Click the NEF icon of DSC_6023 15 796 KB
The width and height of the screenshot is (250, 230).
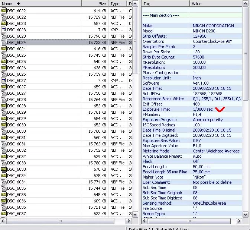click(4, 36)
